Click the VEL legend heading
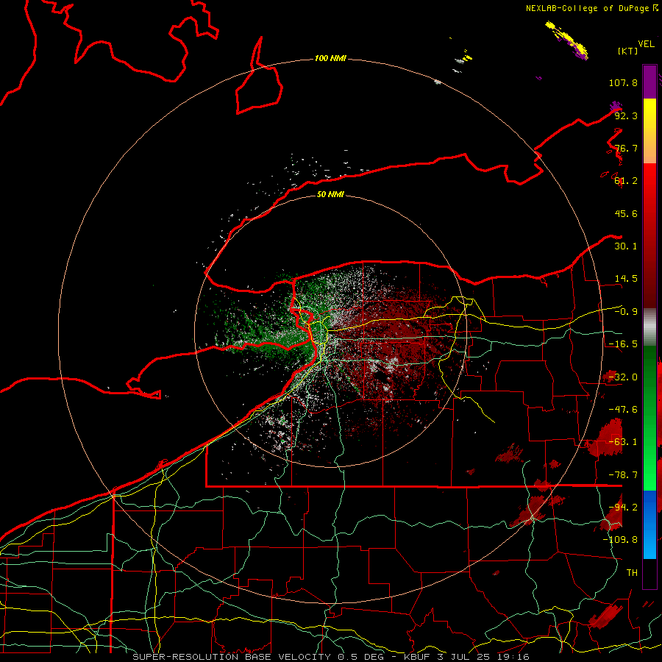662x662 pixels. tap(646, 44)
